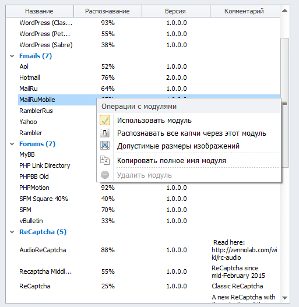Sort by the Распознавание column header
299x307 pixels.
click(108, 11)
